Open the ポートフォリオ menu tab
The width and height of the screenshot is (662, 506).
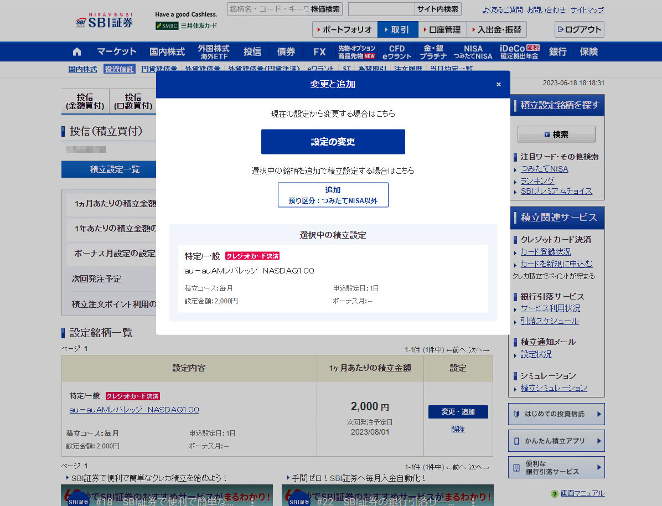click(345, 29)
